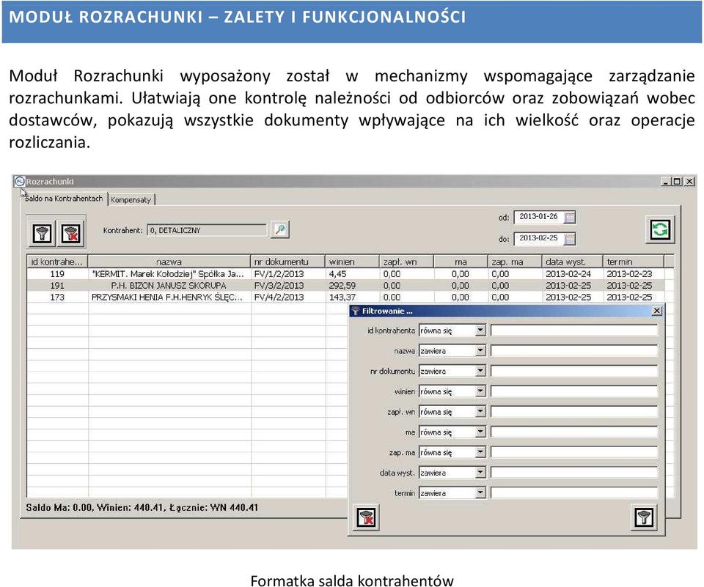704x587 pixels.
Task: Clear filter in the Filtrowanie dialog bottom-left icon
Action: tap(366, 517)
